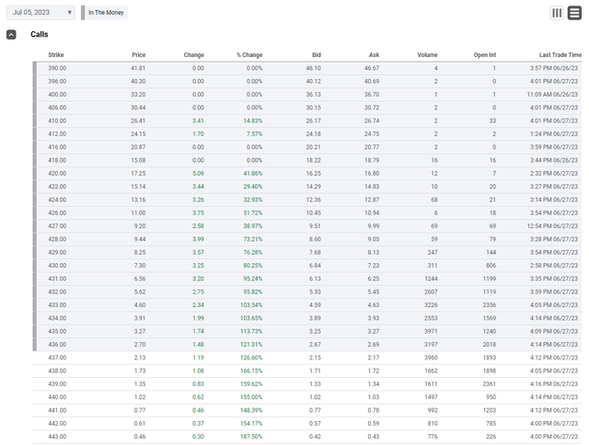
Task: Click the open interest value 806
Action: 491,266
